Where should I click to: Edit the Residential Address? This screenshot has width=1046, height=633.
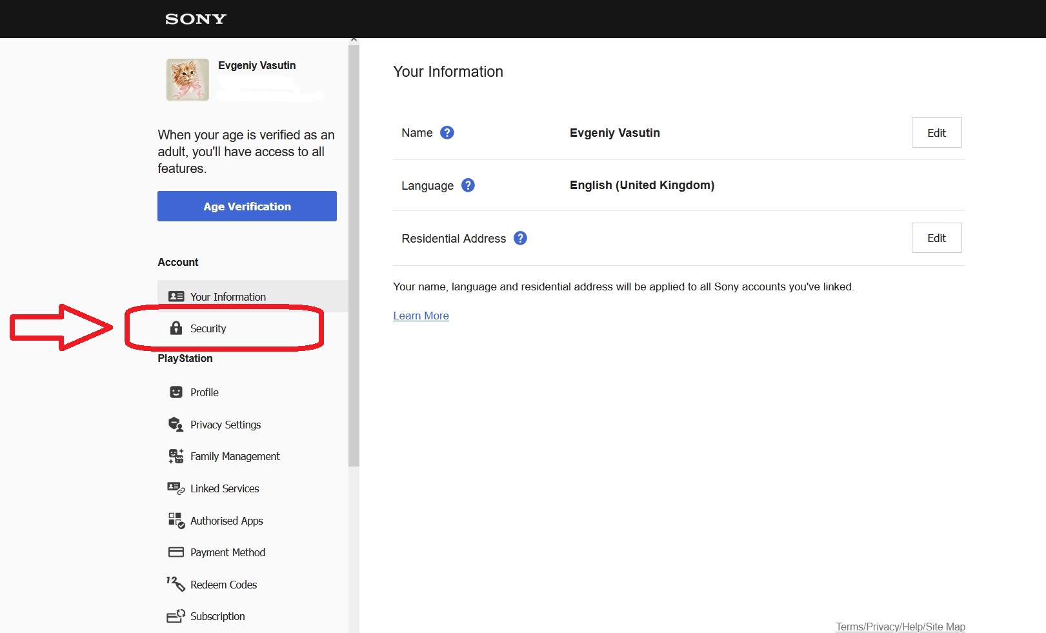(936, 237)
